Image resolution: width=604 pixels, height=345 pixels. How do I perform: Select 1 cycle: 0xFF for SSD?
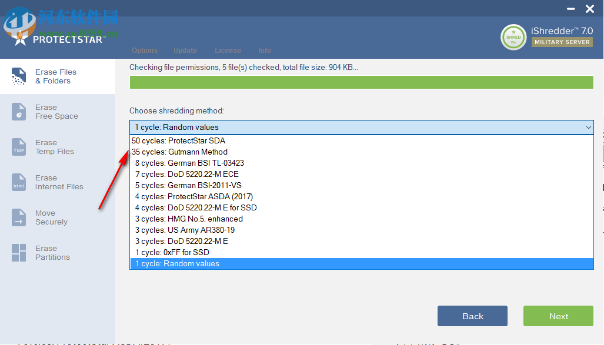click(361, 252)
